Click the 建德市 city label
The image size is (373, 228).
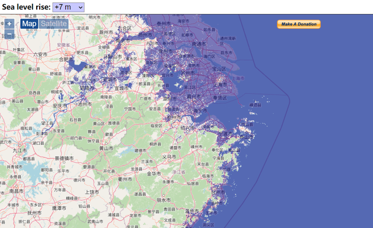[x=140, y=150]
